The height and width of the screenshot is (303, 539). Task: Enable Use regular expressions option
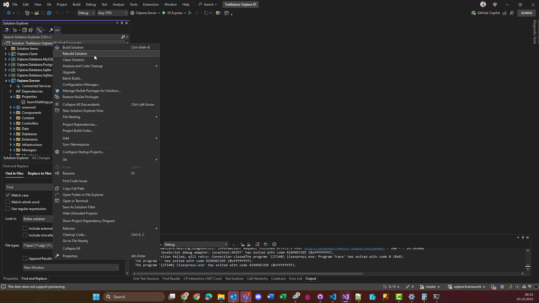(x=8, y=209)
